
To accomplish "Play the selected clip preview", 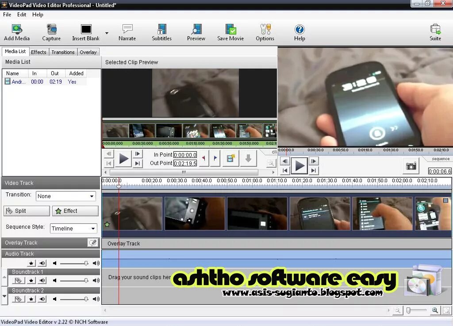I will (124, 159).
